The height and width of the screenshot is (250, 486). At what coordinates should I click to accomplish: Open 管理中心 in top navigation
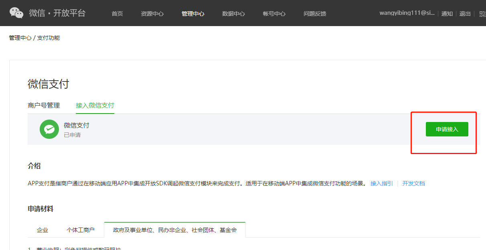point(193,14)
